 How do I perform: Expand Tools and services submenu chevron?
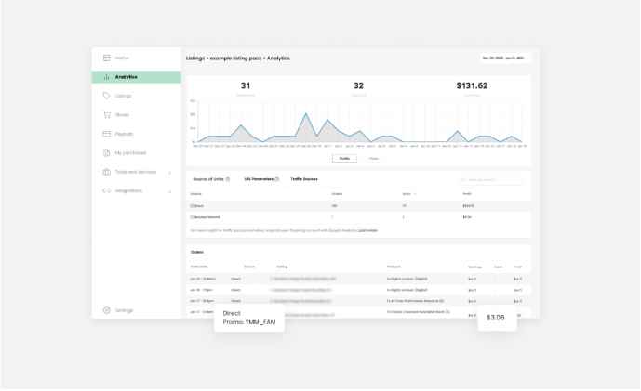tap(169, 173)
